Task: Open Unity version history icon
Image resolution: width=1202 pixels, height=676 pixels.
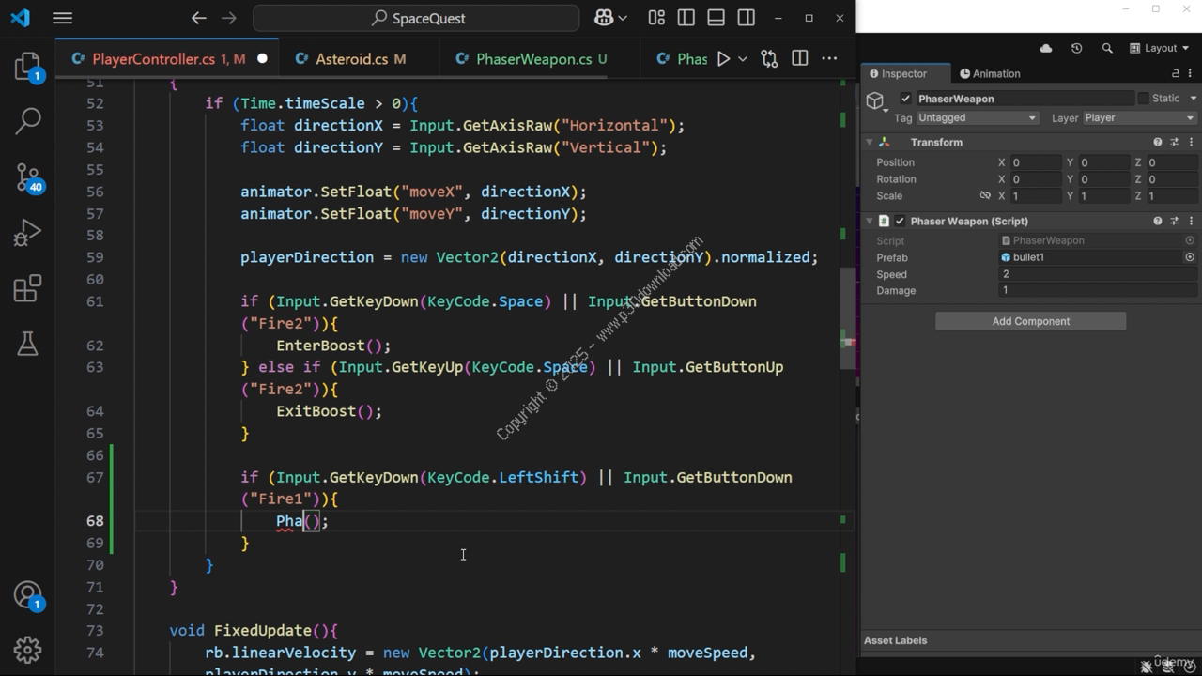Action: click(1076, 48)
